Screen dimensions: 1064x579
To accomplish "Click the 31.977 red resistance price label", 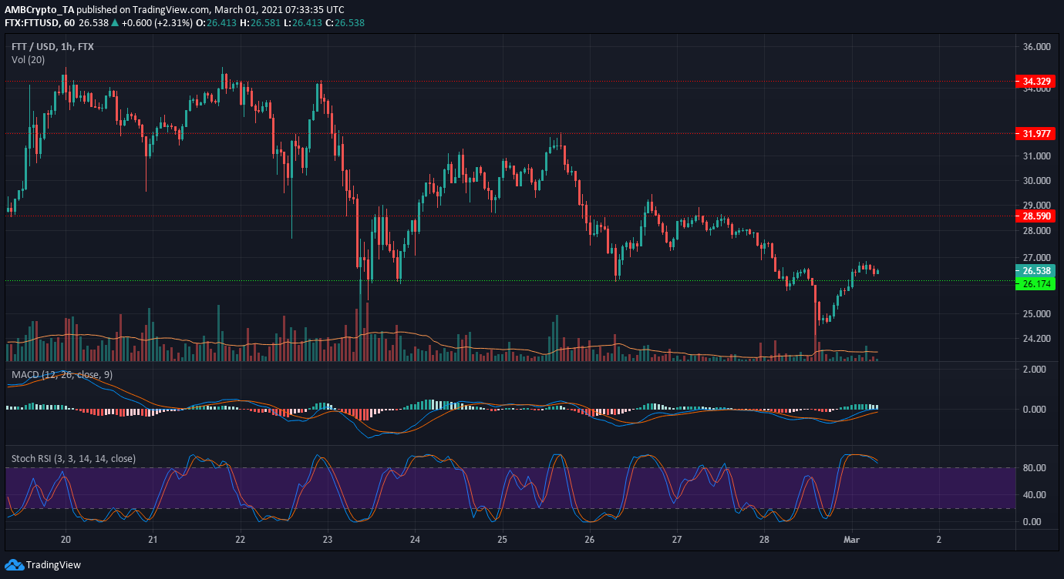I will [1035, 132].
